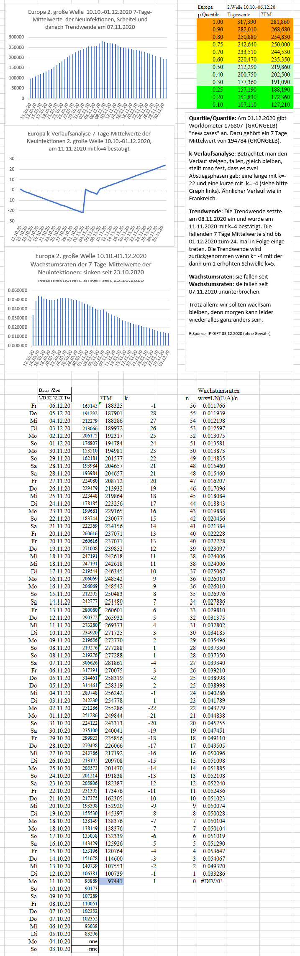The image size is (300, 956).
Task: Select daily value cell '271008'
Action: pyautogui.click(x=85, y=549)
